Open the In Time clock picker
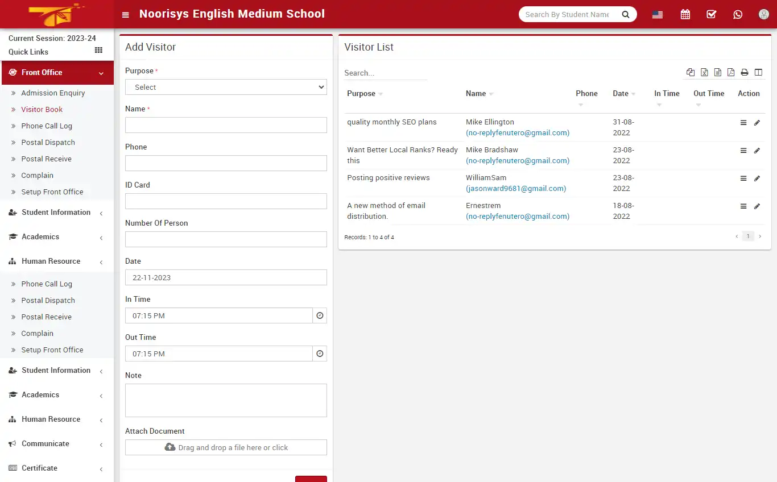777x482 pixels. pos(319,315)
